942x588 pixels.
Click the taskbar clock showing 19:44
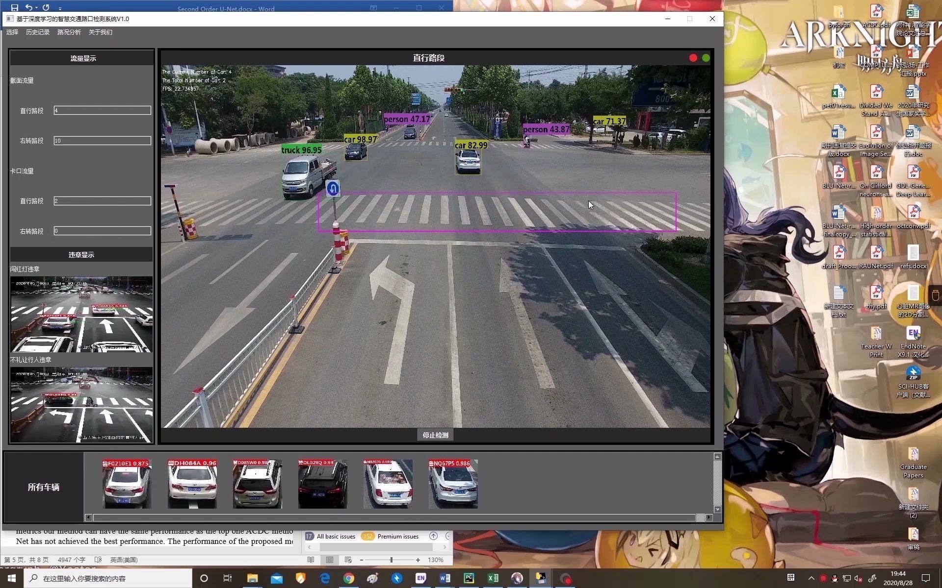point(898,578)
